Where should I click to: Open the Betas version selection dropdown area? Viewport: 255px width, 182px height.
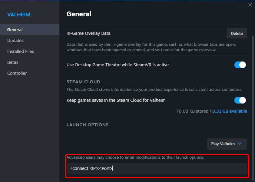[x=13, y=62]
